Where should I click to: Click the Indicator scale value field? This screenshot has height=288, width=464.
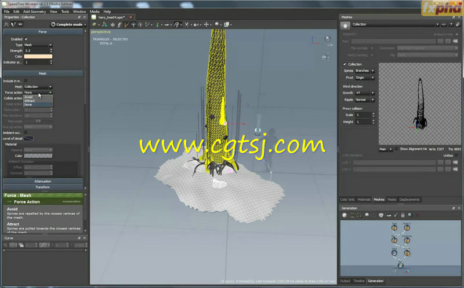pos(38,62)
